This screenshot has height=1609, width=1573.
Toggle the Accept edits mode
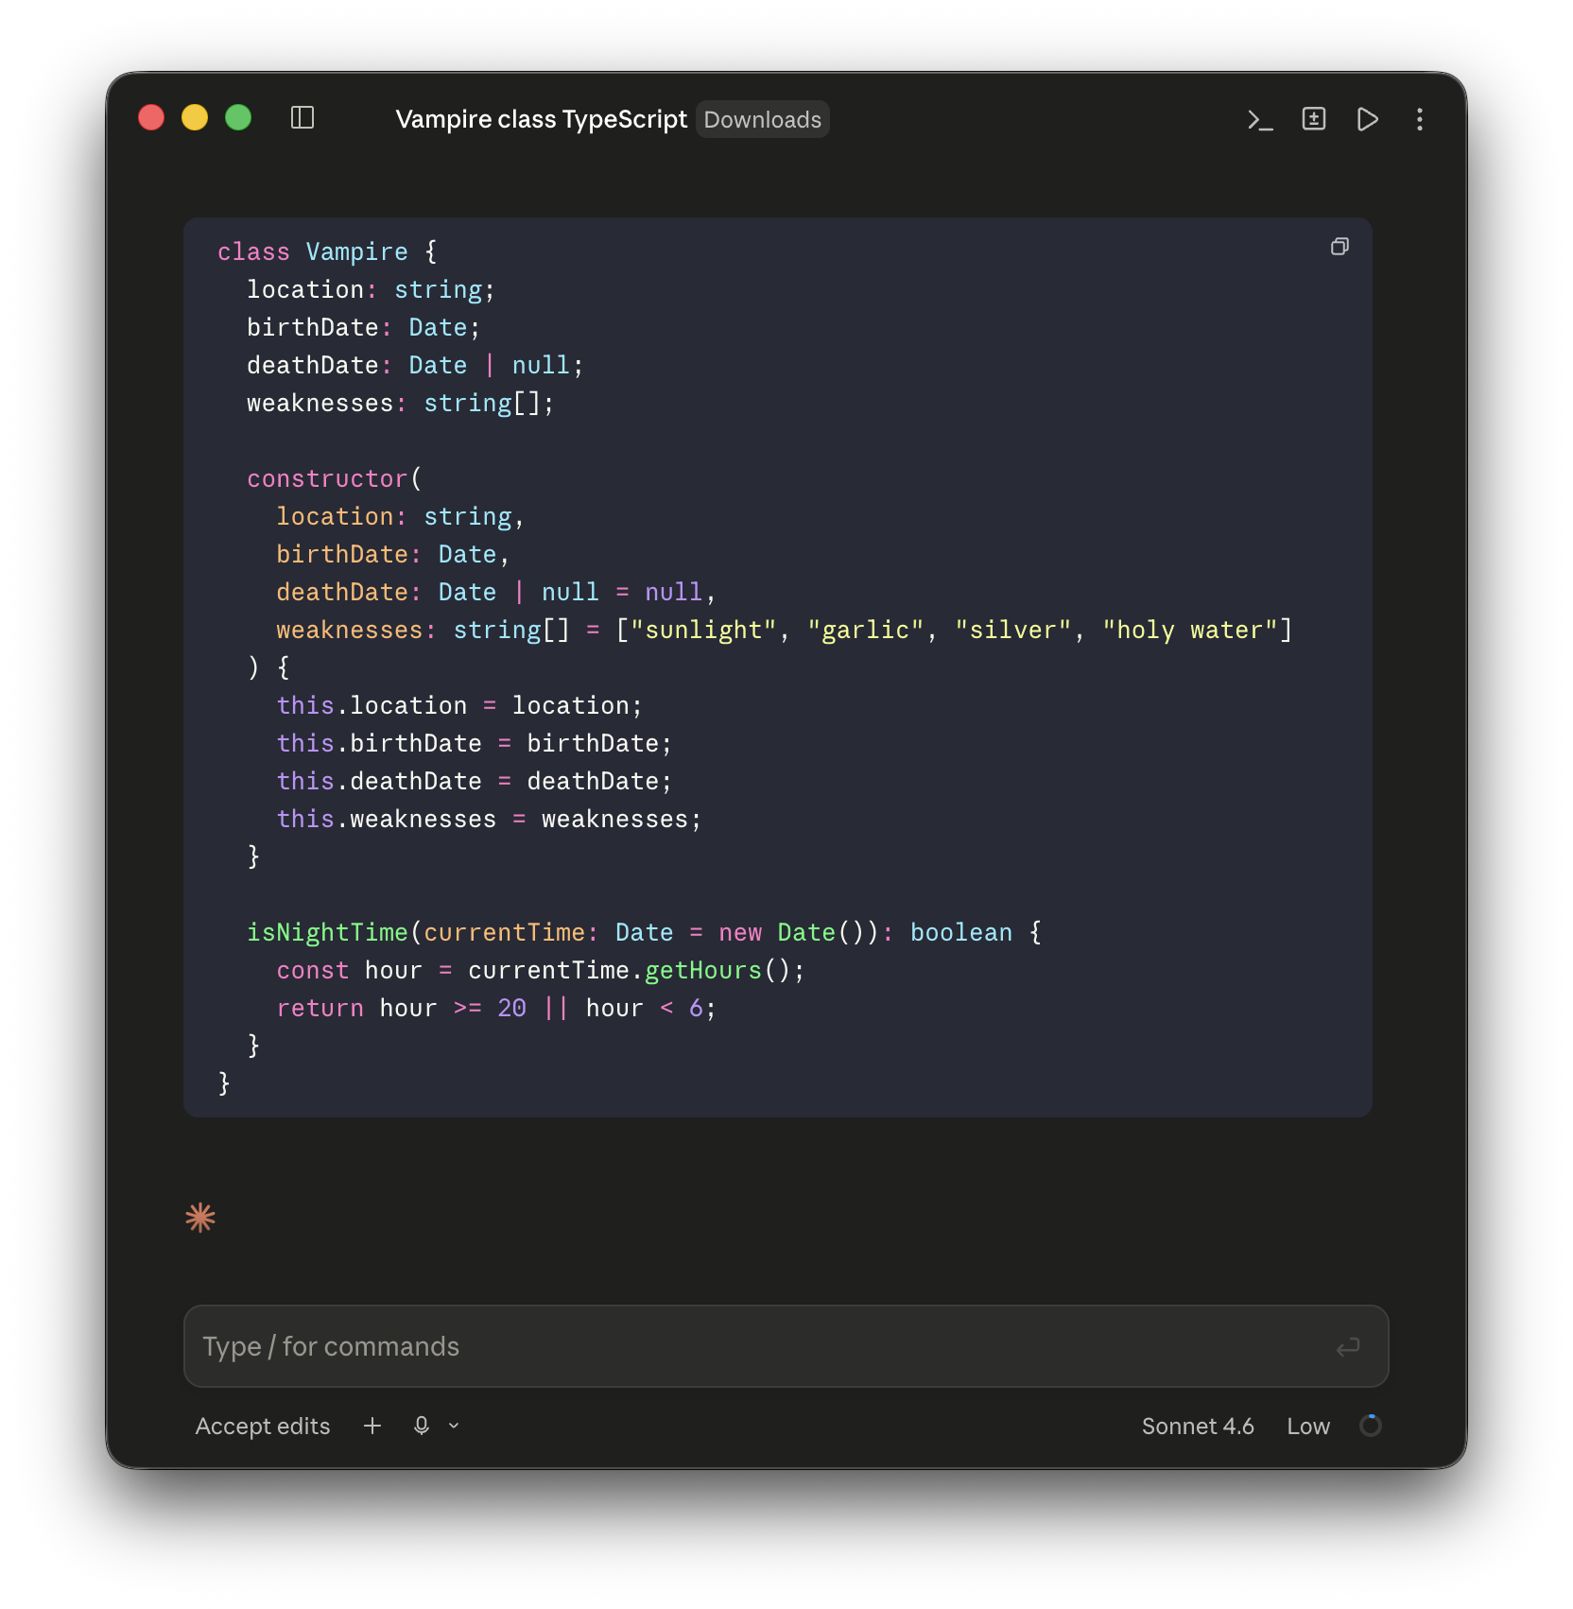[x=263, y=1426]
